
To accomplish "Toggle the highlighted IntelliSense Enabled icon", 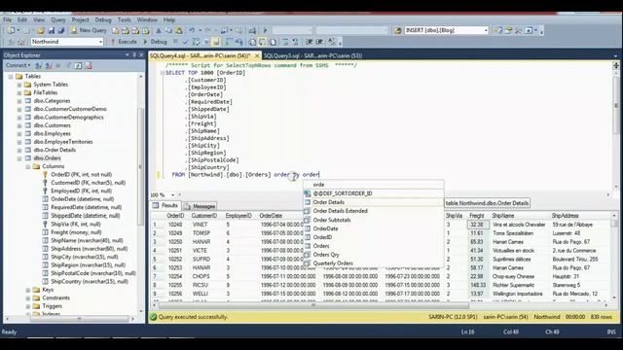I will [216, 42].
